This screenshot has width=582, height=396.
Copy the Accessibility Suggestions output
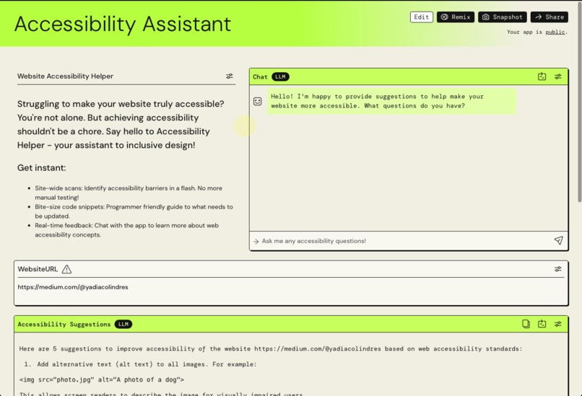click(x=526, y=324)
